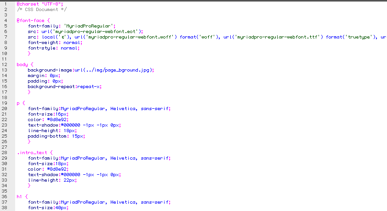Viewport: 387px width, 211px height.
Task: Place cursor on the body selector
Action: tap(22, 65)
